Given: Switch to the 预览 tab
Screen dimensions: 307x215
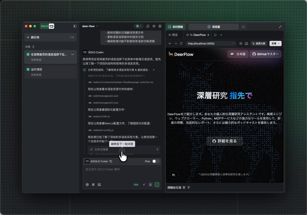Looking at the screenshot, I should 173,35.
